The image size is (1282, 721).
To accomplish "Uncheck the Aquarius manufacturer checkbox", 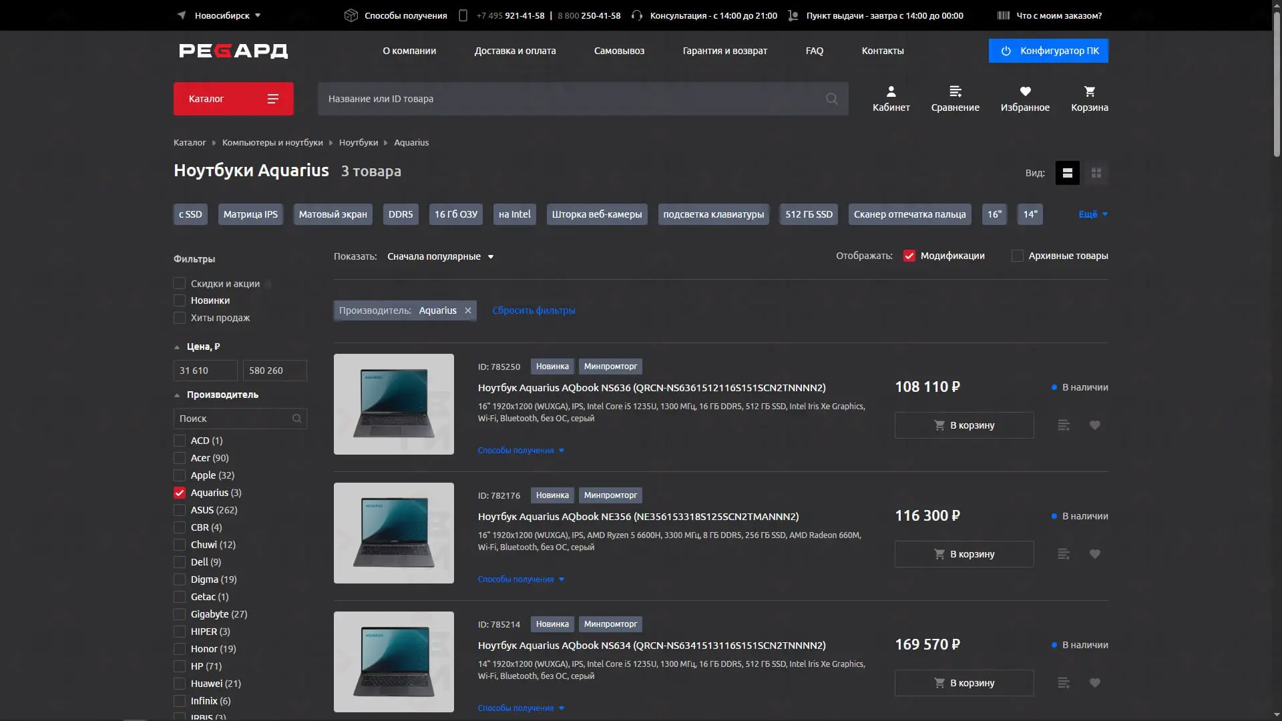I will tap(179, 493).
